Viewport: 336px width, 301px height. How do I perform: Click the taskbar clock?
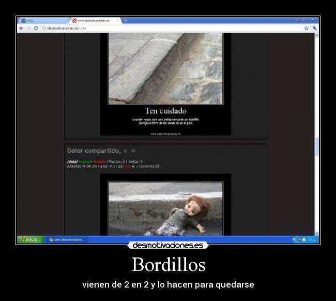312,239
